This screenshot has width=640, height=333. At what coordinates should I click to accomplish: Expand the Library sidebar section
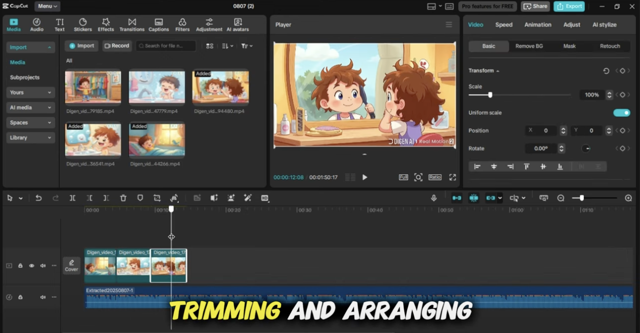click(30, 138)
